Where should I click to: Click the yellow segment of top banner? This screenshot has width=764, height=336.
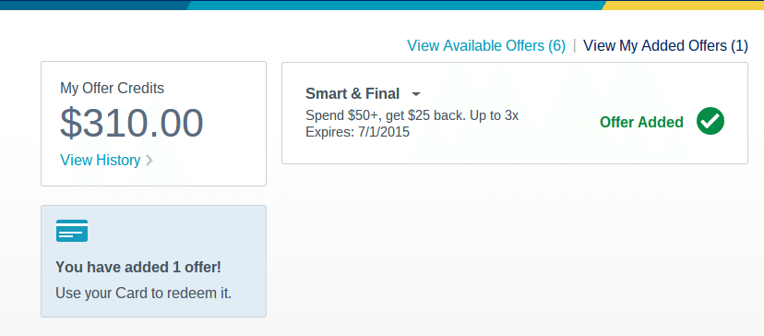pos(683,5)
